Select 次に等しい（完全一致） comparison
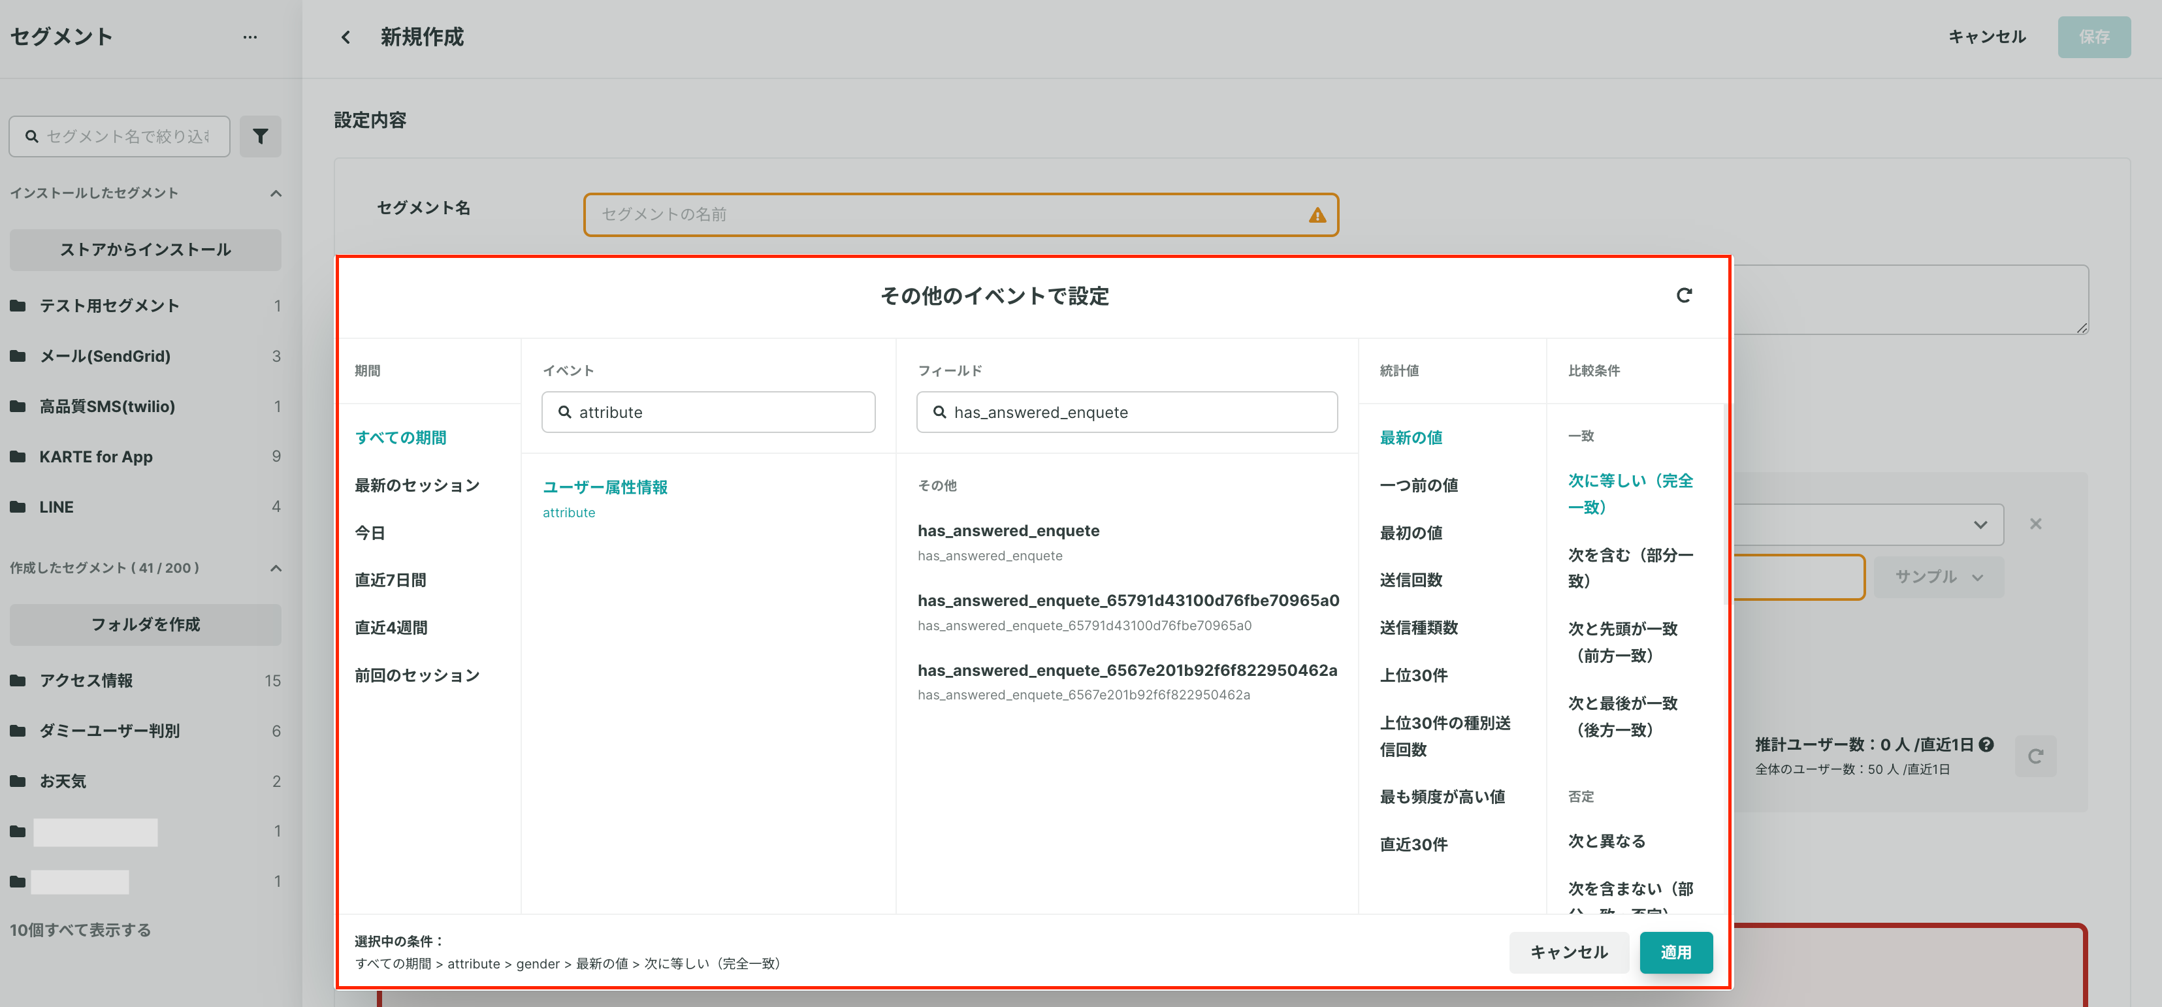The width and height of the screenshot is (2162, 1007). point(1630,494)
